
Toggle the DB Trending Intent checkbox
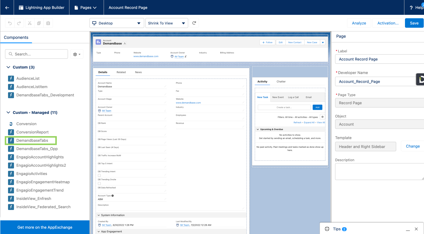point(99,175)
